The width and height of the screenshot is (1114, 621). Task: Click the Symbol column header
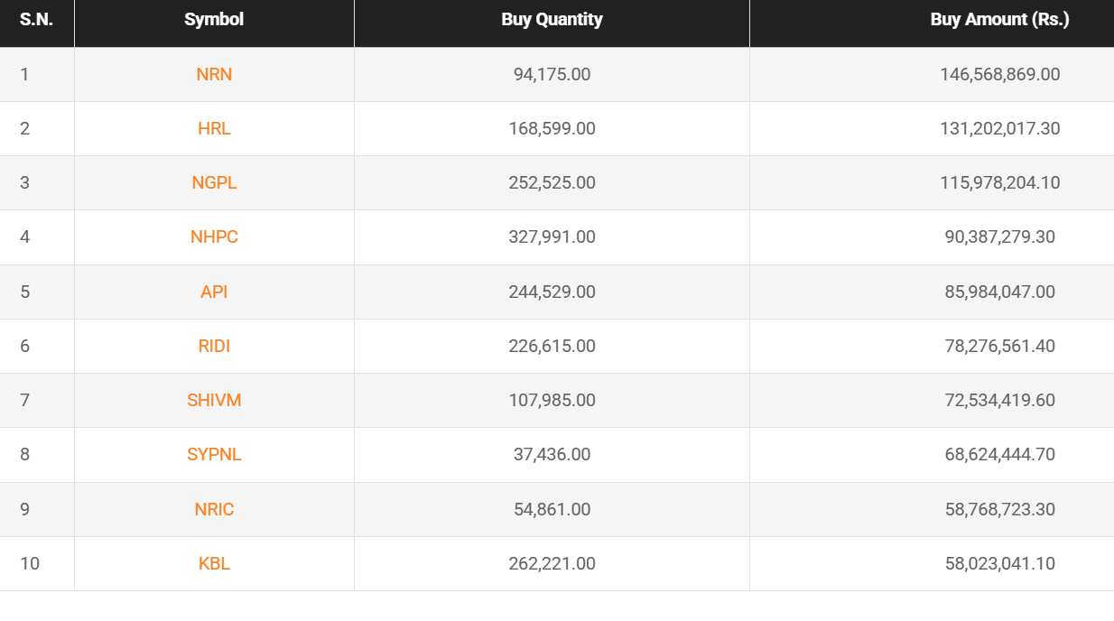click(214, 19)
